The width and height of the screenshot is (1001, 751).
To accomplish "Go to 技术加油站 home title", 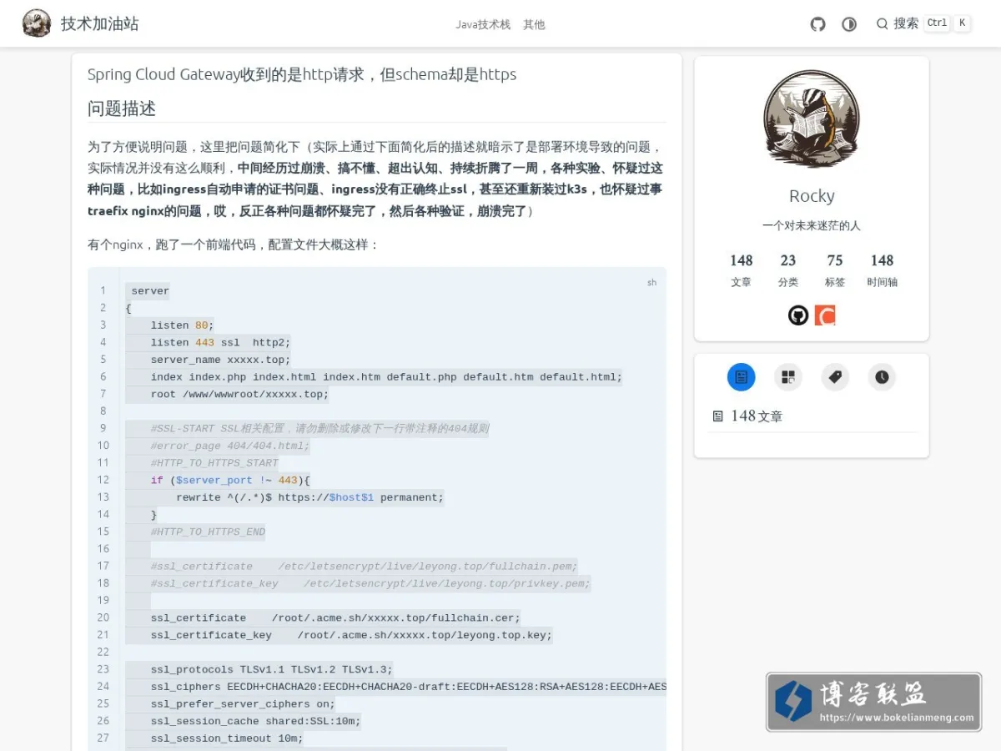I will point(99,24).
